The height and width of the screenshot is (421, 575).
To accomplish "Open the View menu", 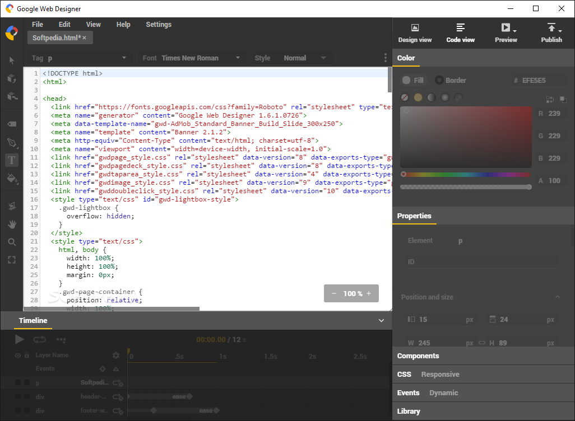I will pos(94,25).
